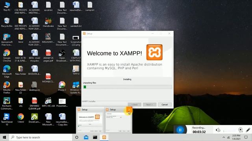
Task: Select the JAVA@126 pages.pdf icon
Action: 48,56
